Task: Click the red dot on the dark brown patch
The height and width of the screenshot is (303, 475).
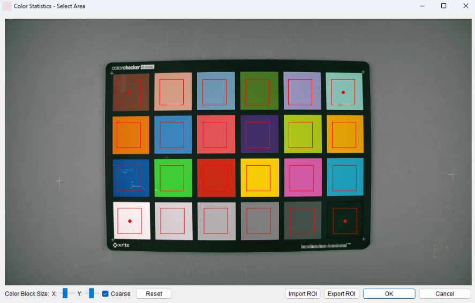Action: [129, 92]
